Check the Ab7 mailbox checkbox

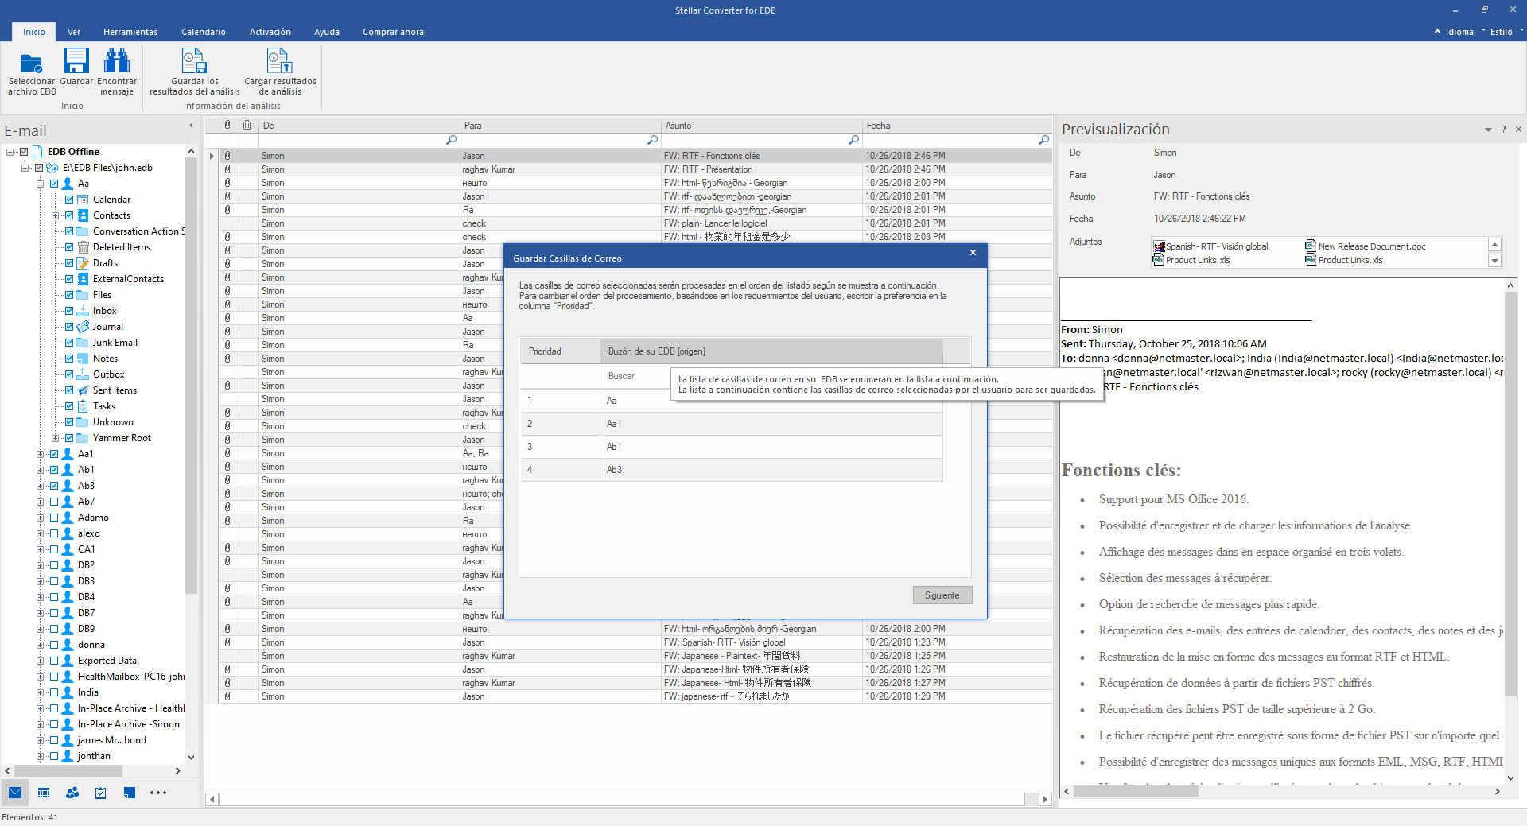click(54, 502)
